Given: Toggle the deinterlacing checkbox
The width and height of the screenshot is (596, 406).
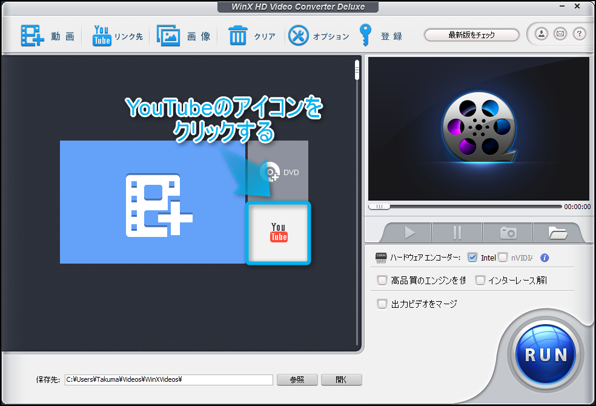Looking at the screenshot, I should pyautogui.click(x=480, y=281).
